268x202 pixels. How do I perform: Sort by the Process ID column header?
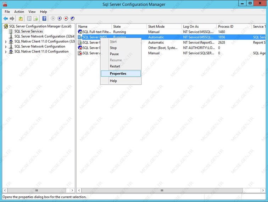pyautogui.click(x=234, y=27)
